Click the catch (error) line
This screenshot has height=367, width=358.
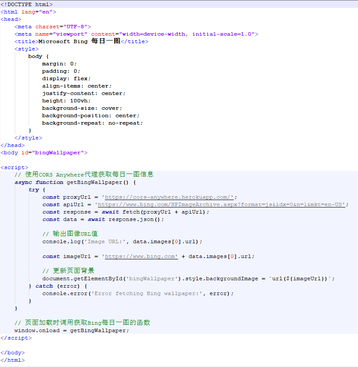point(57,286)
